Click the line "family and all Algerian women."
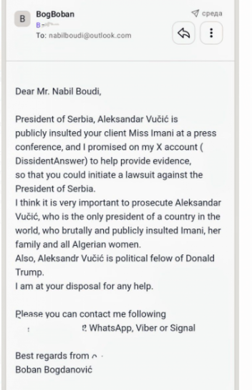Image resolution: width=252 pixels, height=390 pixels. [x=78, y=244]
